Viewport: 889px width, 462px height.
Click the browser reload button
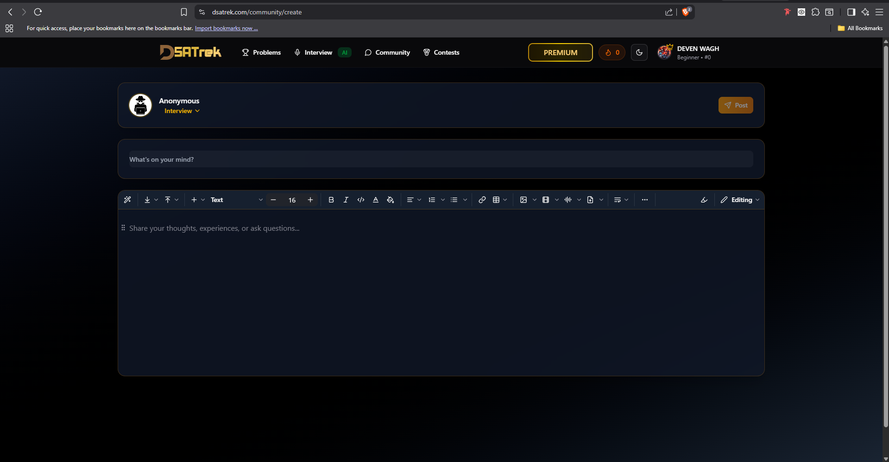(x=38, y=12)
